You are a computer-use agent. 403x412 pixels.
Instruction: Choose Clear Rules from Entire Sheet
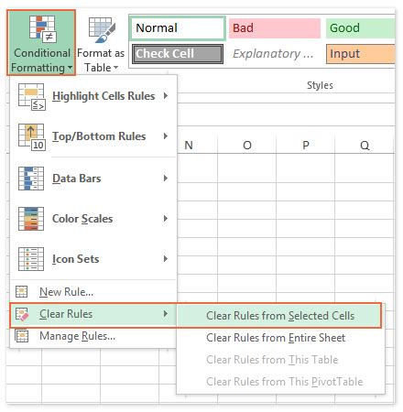tap(276, 338)
